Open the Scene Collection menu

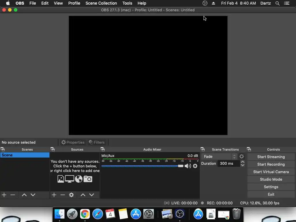point(101,3)
